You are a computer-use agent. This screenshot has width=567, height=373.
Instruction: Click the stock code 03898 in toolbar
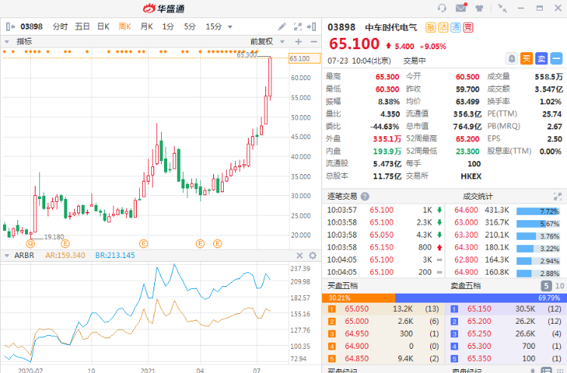(32, 26)
